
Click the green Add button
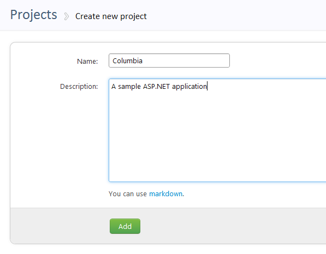point(125,226)
